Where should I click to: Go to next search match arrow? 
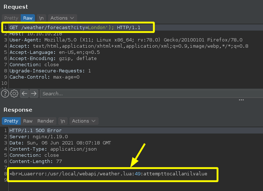[33, 93]
